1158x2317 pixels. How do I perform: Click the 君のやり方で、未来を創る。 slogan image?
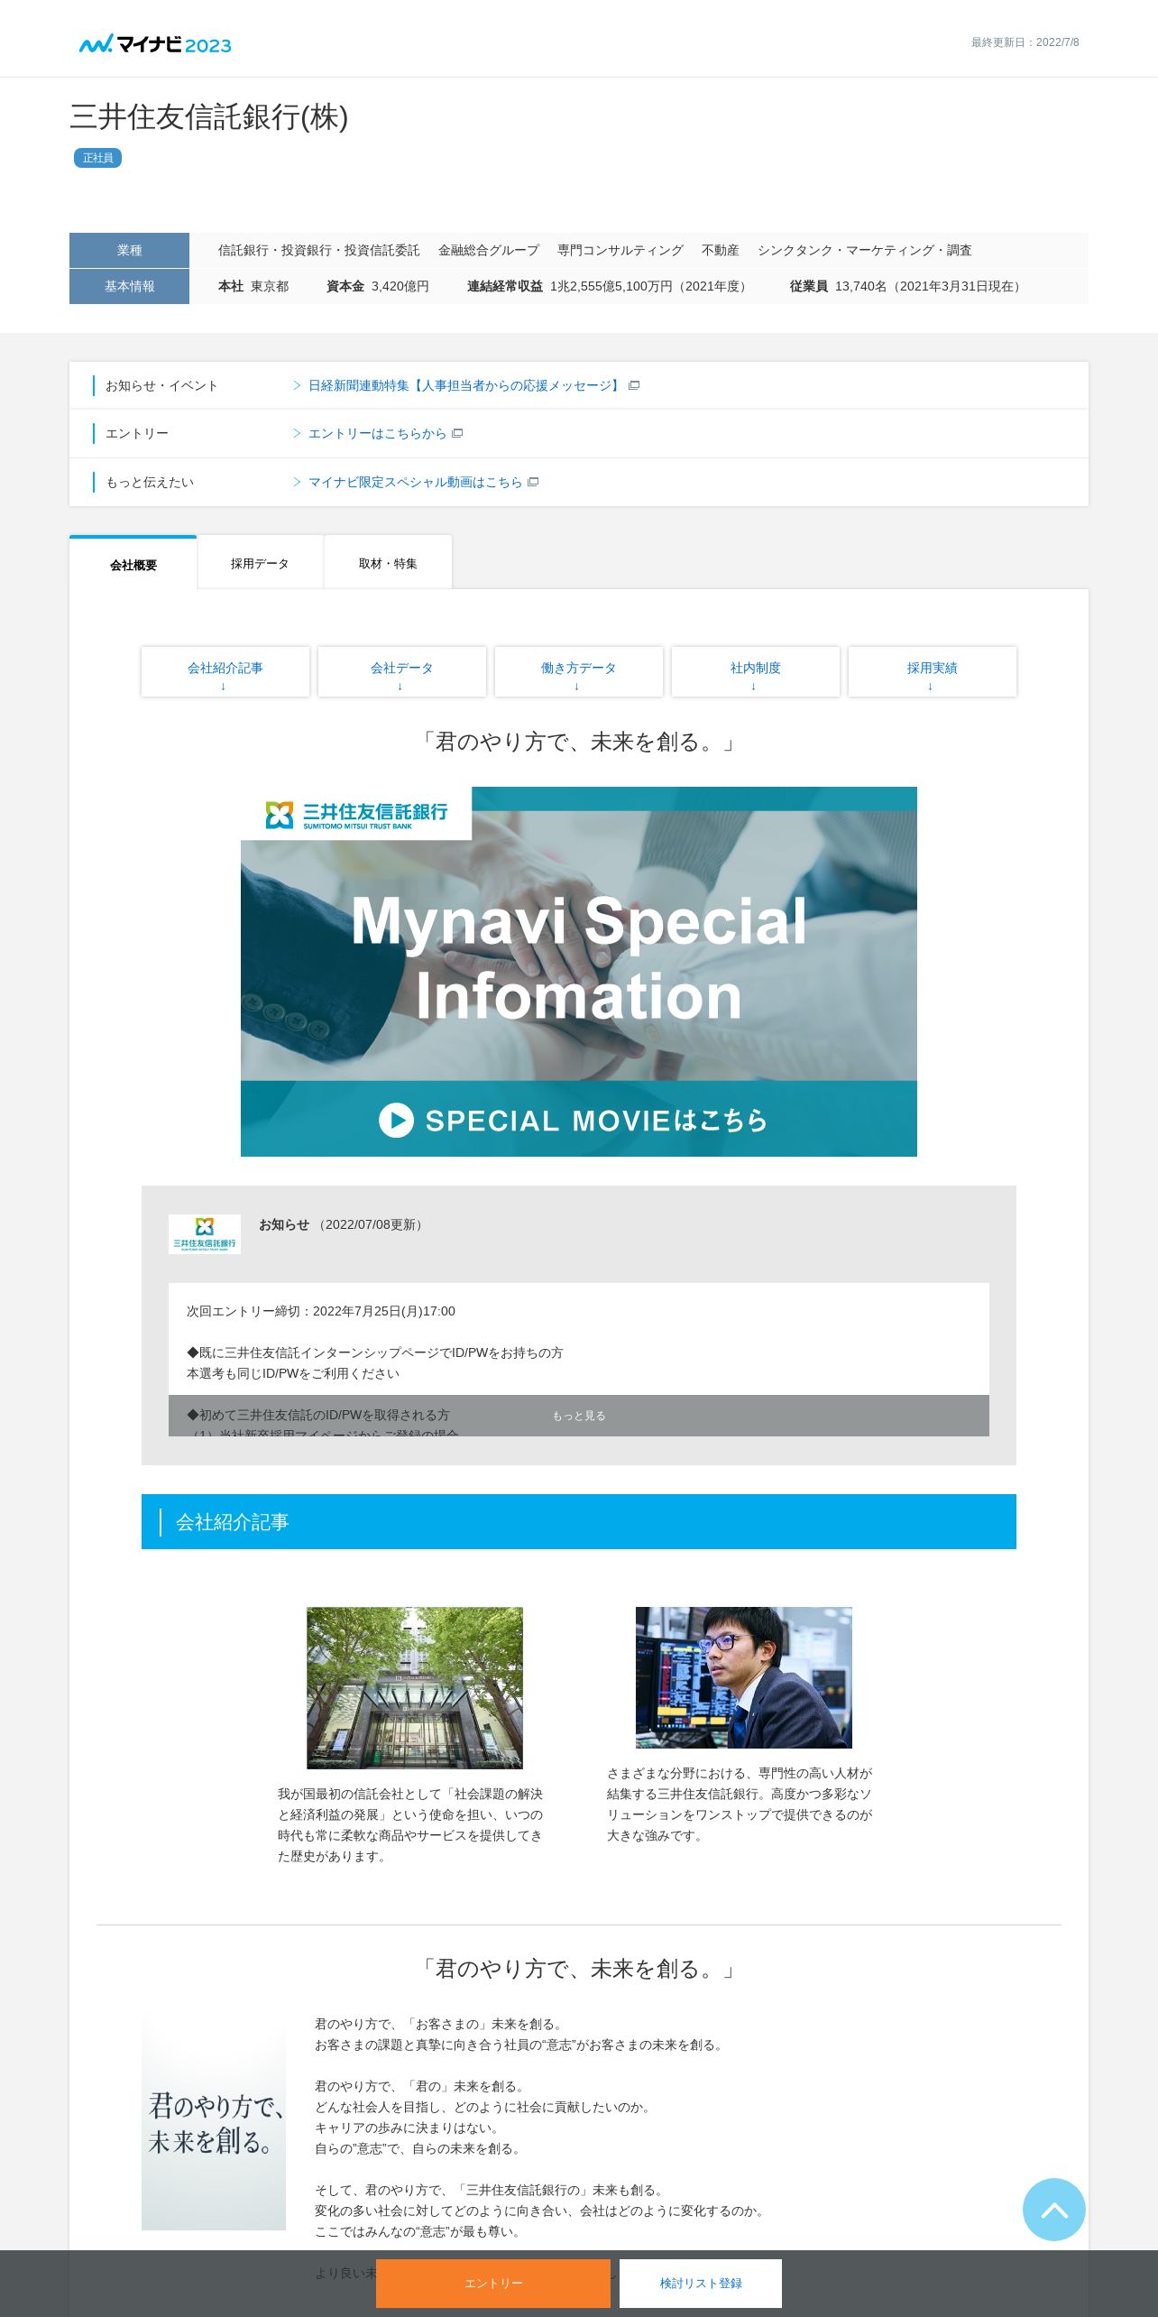coord(214,2123)
